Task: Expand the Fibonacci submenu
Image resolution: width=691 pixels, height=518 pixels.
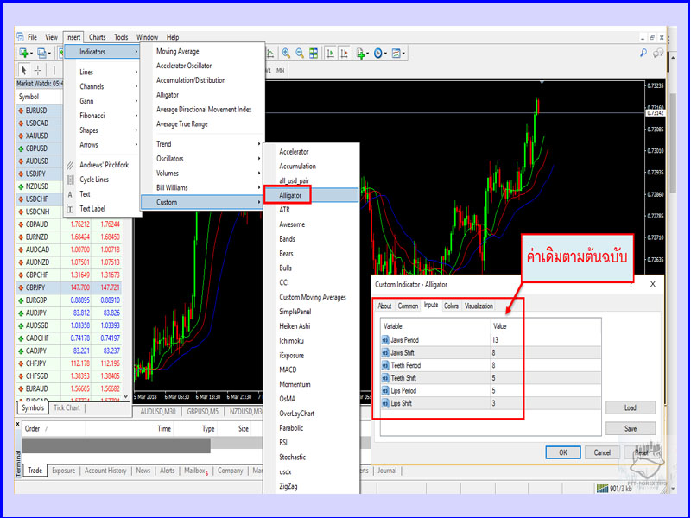Action: tap(102, 116)
